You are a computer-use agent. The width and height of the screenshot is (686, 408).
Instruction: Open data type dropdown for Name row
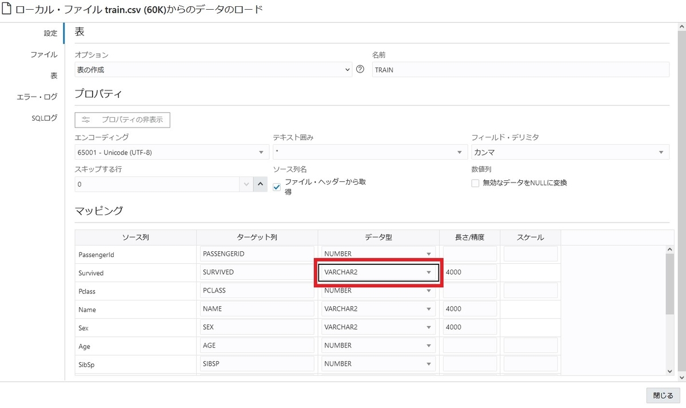(x=378, y=309)
